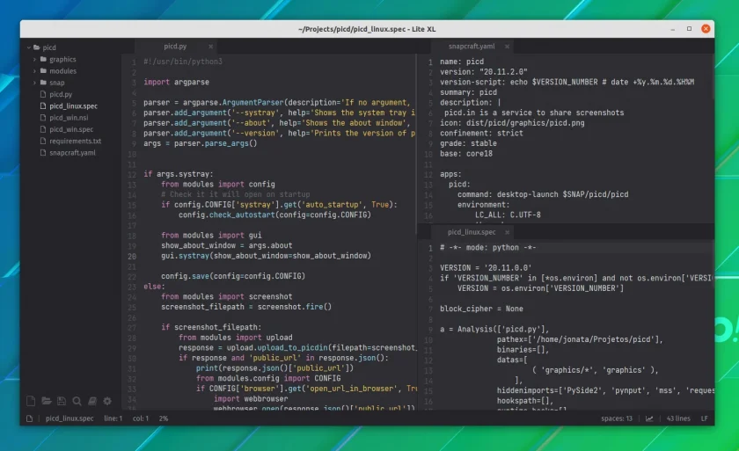The width and height of the screenshot is (739, 451).
Task: Click the 'grade: stable' line in snapcraft.yaml
Action: coord(468,143)
